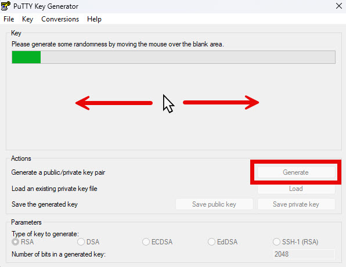Viewport: 346px width, 267px height.
Task: Click the right-pointing red arrow
Action: 221,102
